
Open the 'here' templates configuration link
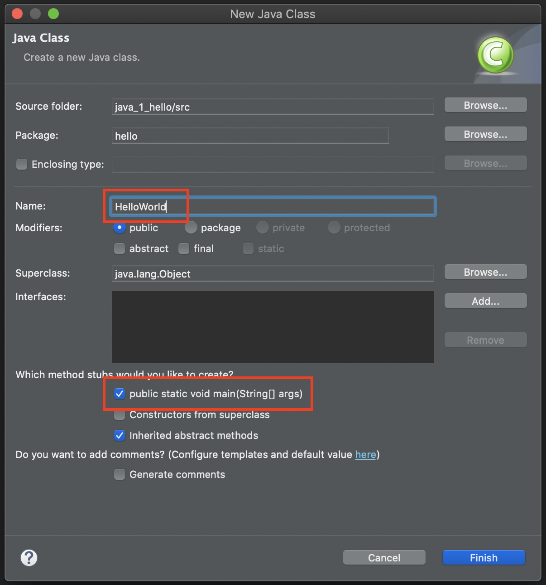[x=365, y=454]
